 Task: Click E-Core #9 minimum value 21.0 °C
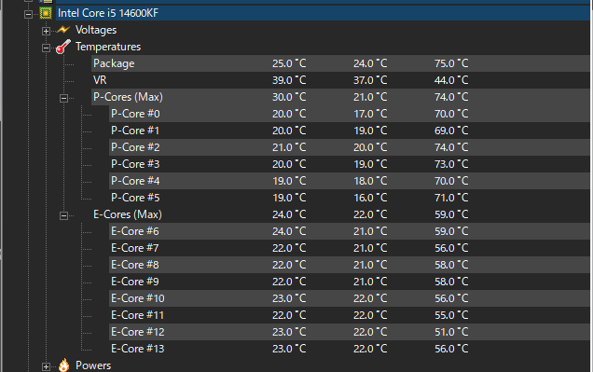pos(370,282)
